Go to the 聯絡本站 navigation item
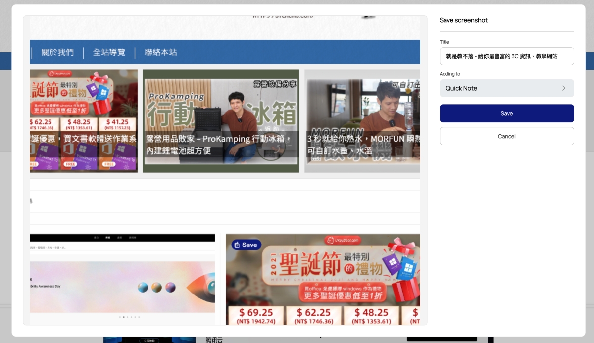 (160, 52)
